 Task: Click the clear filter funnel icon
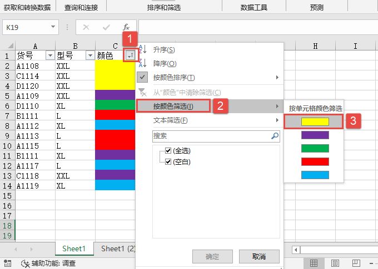(142, 92)
